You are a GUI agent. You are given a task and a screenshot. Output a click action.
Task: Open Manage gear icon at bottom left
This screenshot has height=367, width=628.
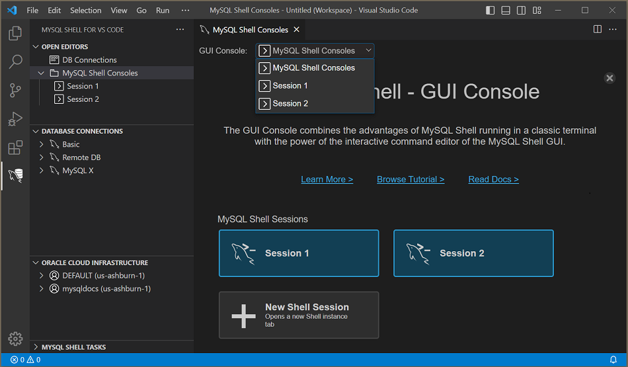click(15, 339)
